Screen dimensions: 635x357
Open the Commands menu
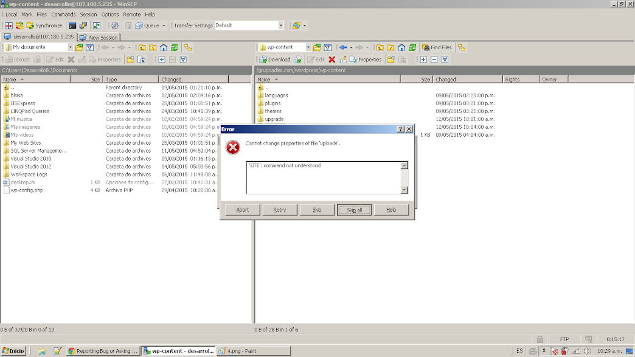(x=63, y=14)
